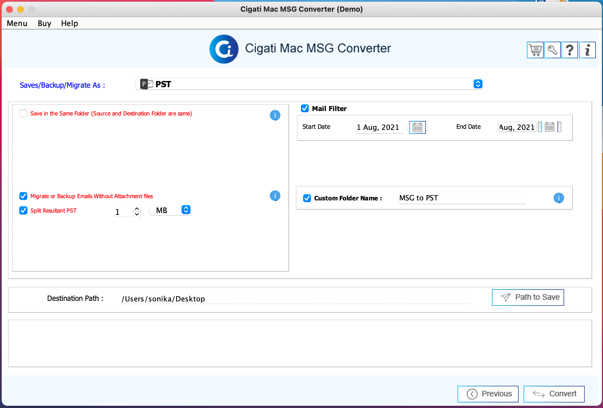Open the question mark help icon

(x=569, y=50)
